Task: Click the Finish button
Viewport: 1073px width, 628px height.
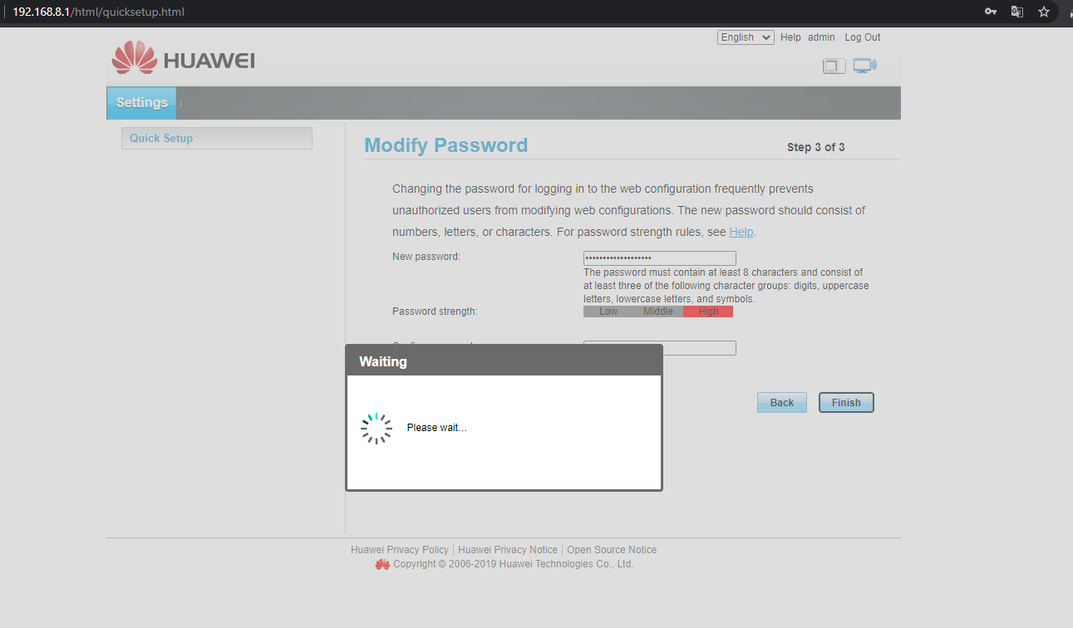Action: (846, 403)
